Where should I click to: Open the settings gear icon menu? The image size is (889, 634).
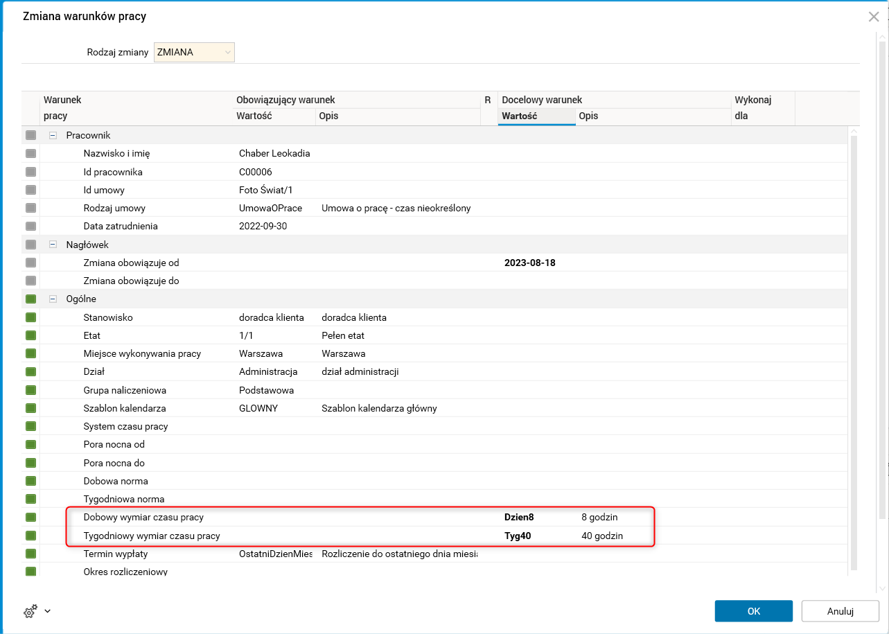[x=30, y=611]
